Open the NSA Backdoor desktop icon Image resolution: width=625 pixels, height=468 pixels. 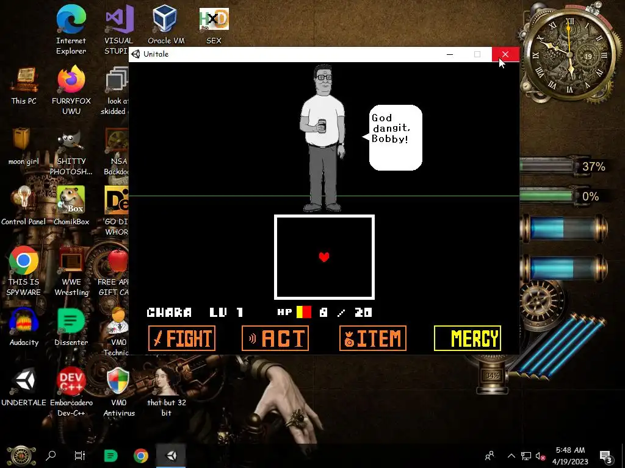pos(117,151)
